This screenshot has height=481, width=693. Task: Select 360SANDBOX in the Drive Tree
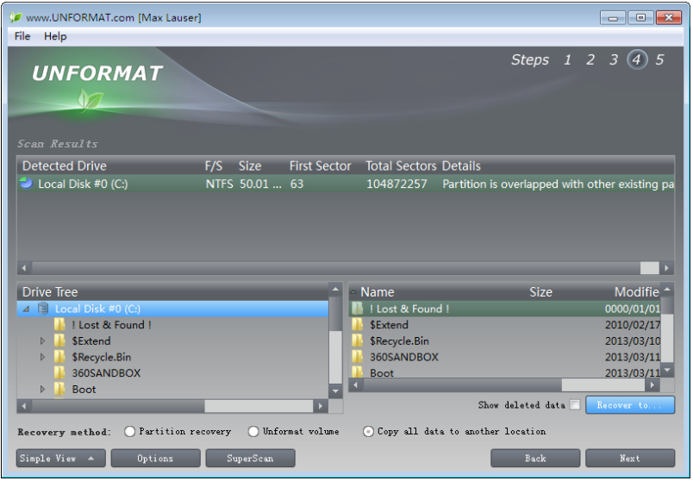click(107, 372)
